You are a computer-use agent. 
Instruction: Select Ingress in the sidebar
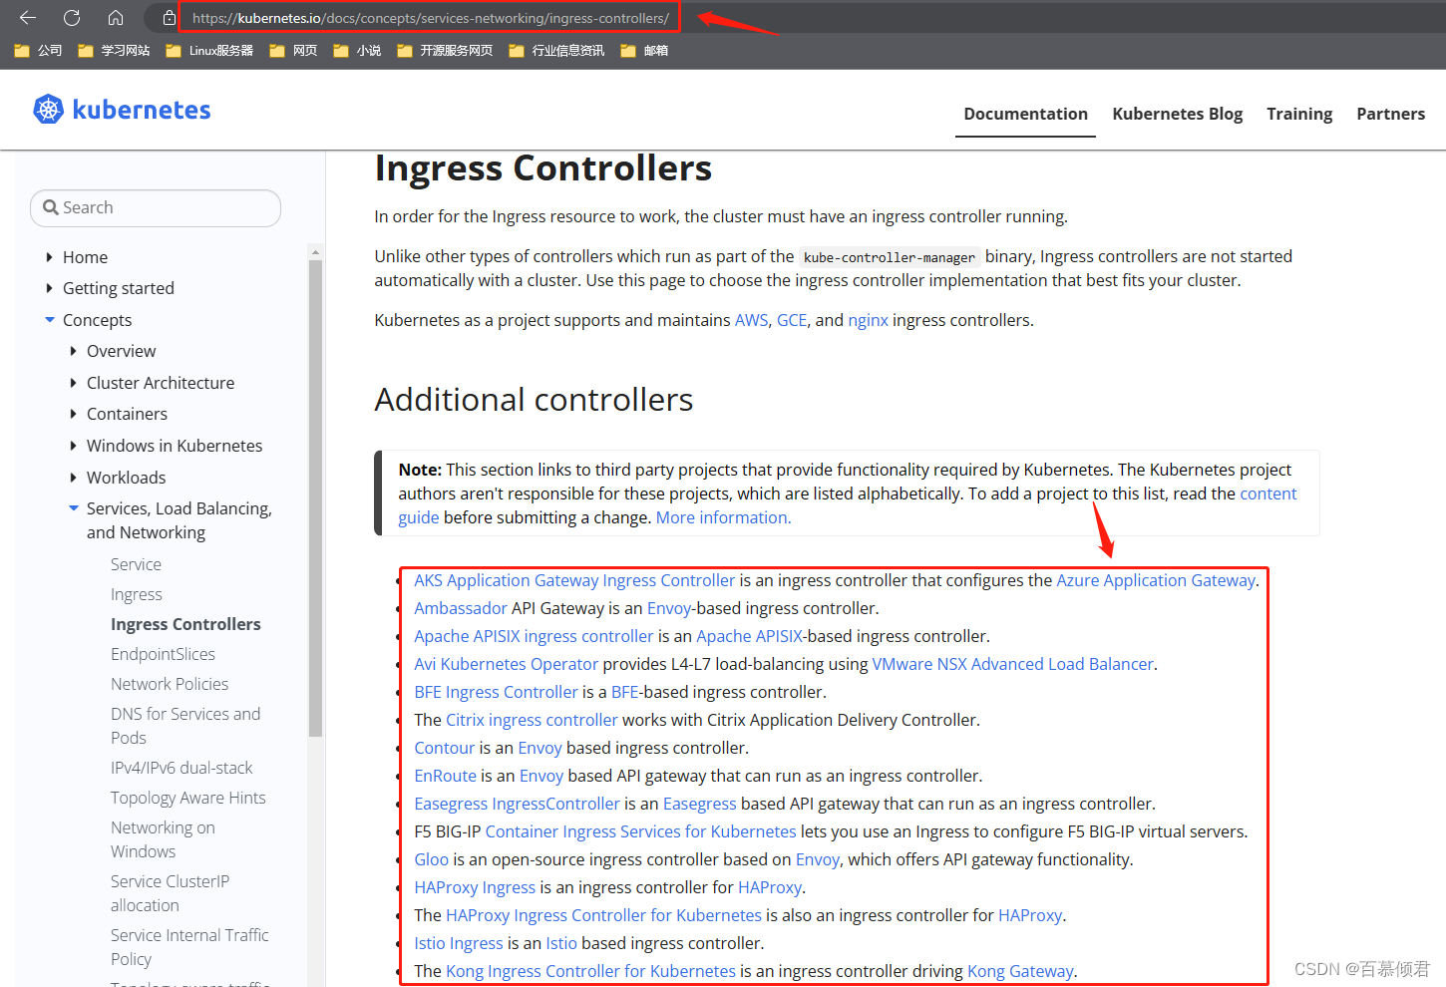[x=137, y=594]
